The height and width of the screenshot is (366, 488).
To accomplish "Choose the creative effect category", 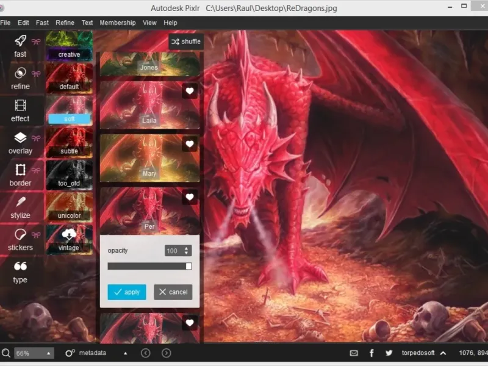I will (x=69, y=46).
